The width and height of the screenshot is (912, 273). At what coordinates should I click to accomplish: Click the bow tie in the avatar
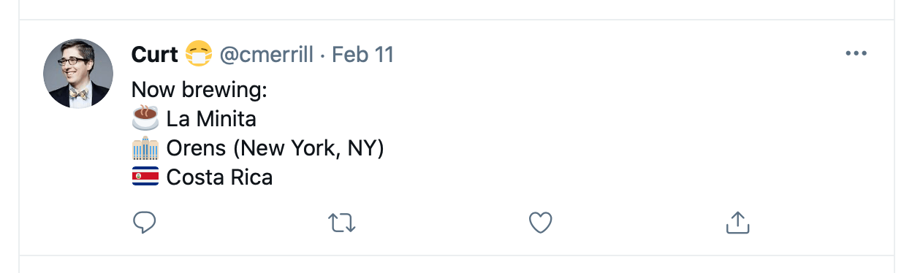point(79,94)
